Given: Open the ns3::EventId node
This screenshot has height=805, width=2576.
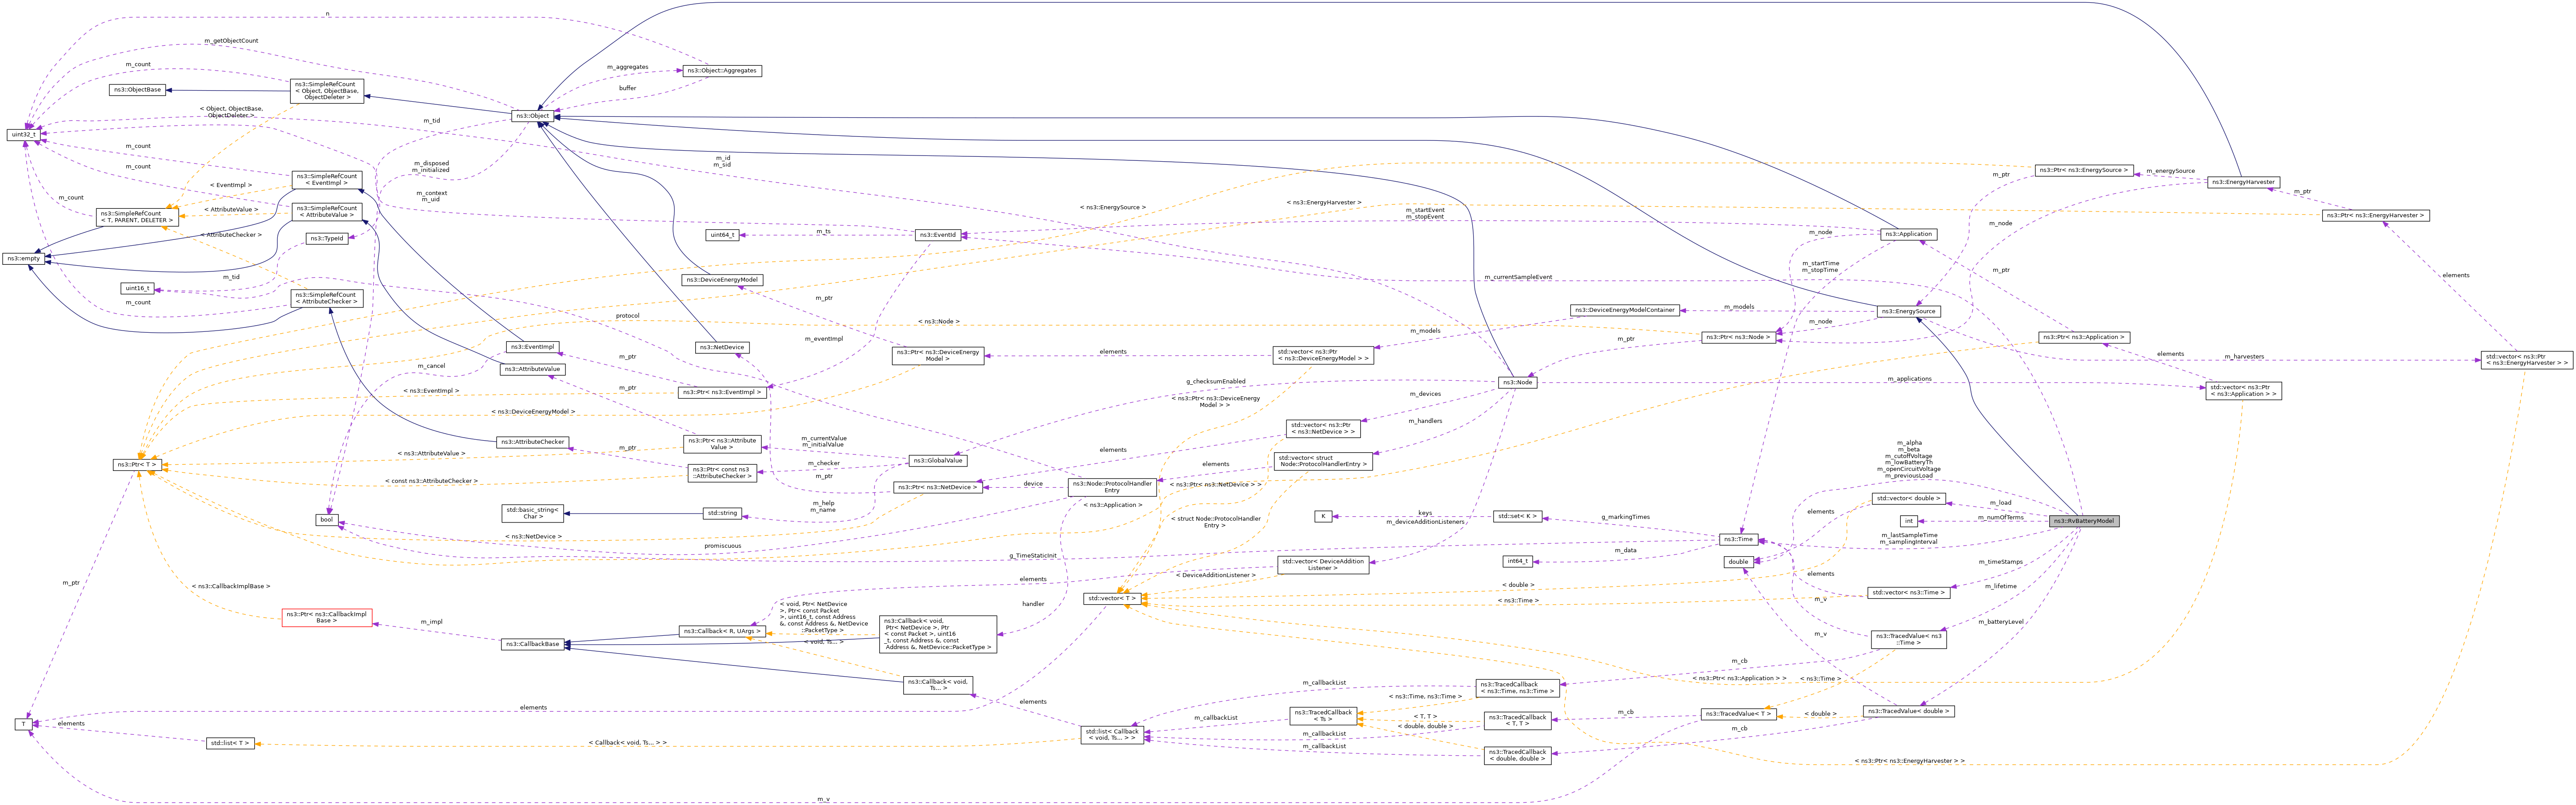Looking at the screenshot, I should tap(938, 235).
